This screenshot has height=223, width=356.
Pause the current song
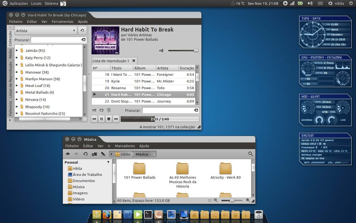[x=102, y=119]
